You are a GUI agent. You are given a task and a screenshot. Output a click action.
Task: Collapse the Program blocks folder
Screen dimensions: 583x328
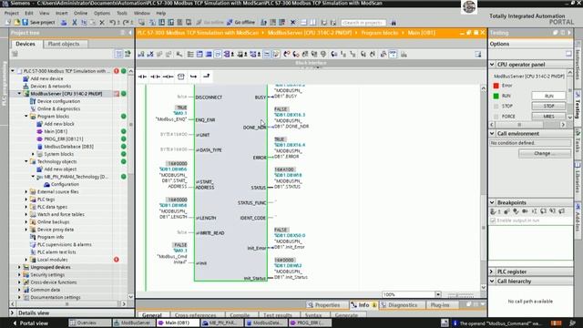point(26,117)
